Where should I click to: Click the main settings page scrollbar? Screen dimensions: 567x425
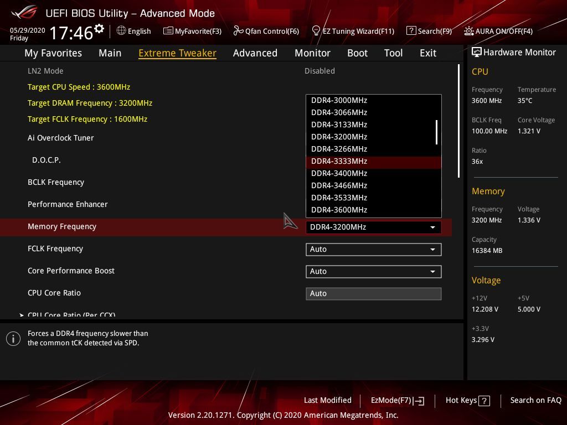coord(458,121)
